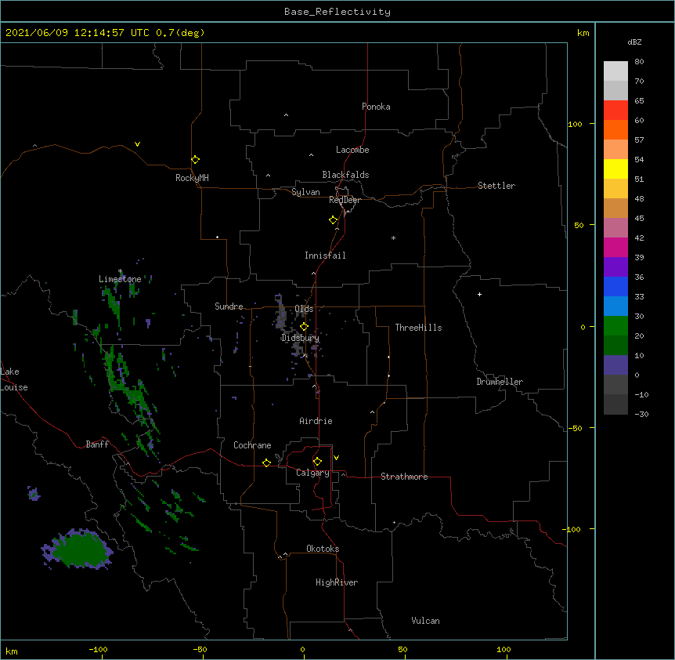Click the yellow station marker above Calgary label

[317, 462]
